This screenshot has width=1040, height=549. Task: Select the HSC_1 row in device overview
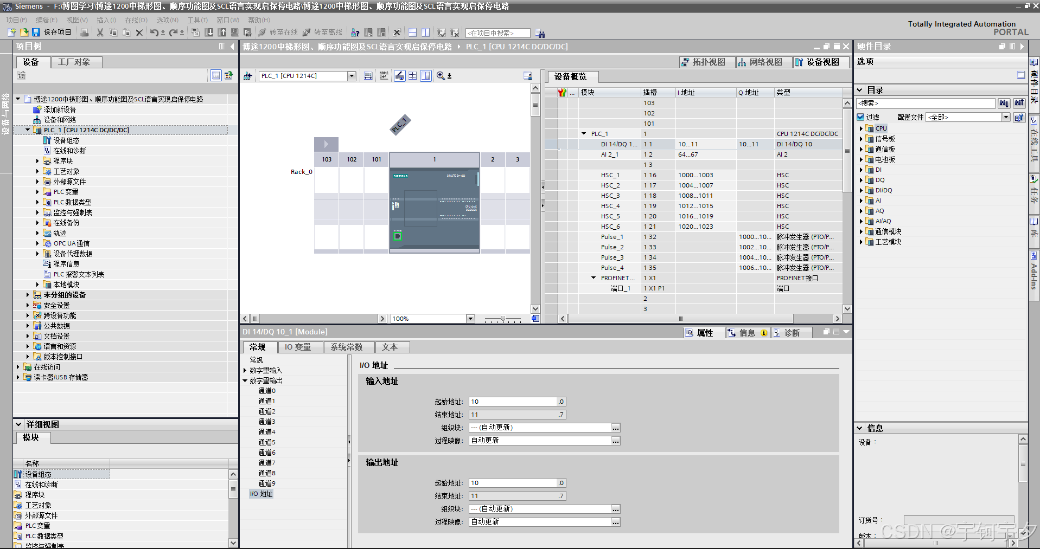pos(693,175)
